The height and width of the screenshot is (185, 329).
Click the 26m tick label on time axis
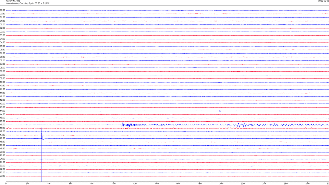click(x=286, y=184)
